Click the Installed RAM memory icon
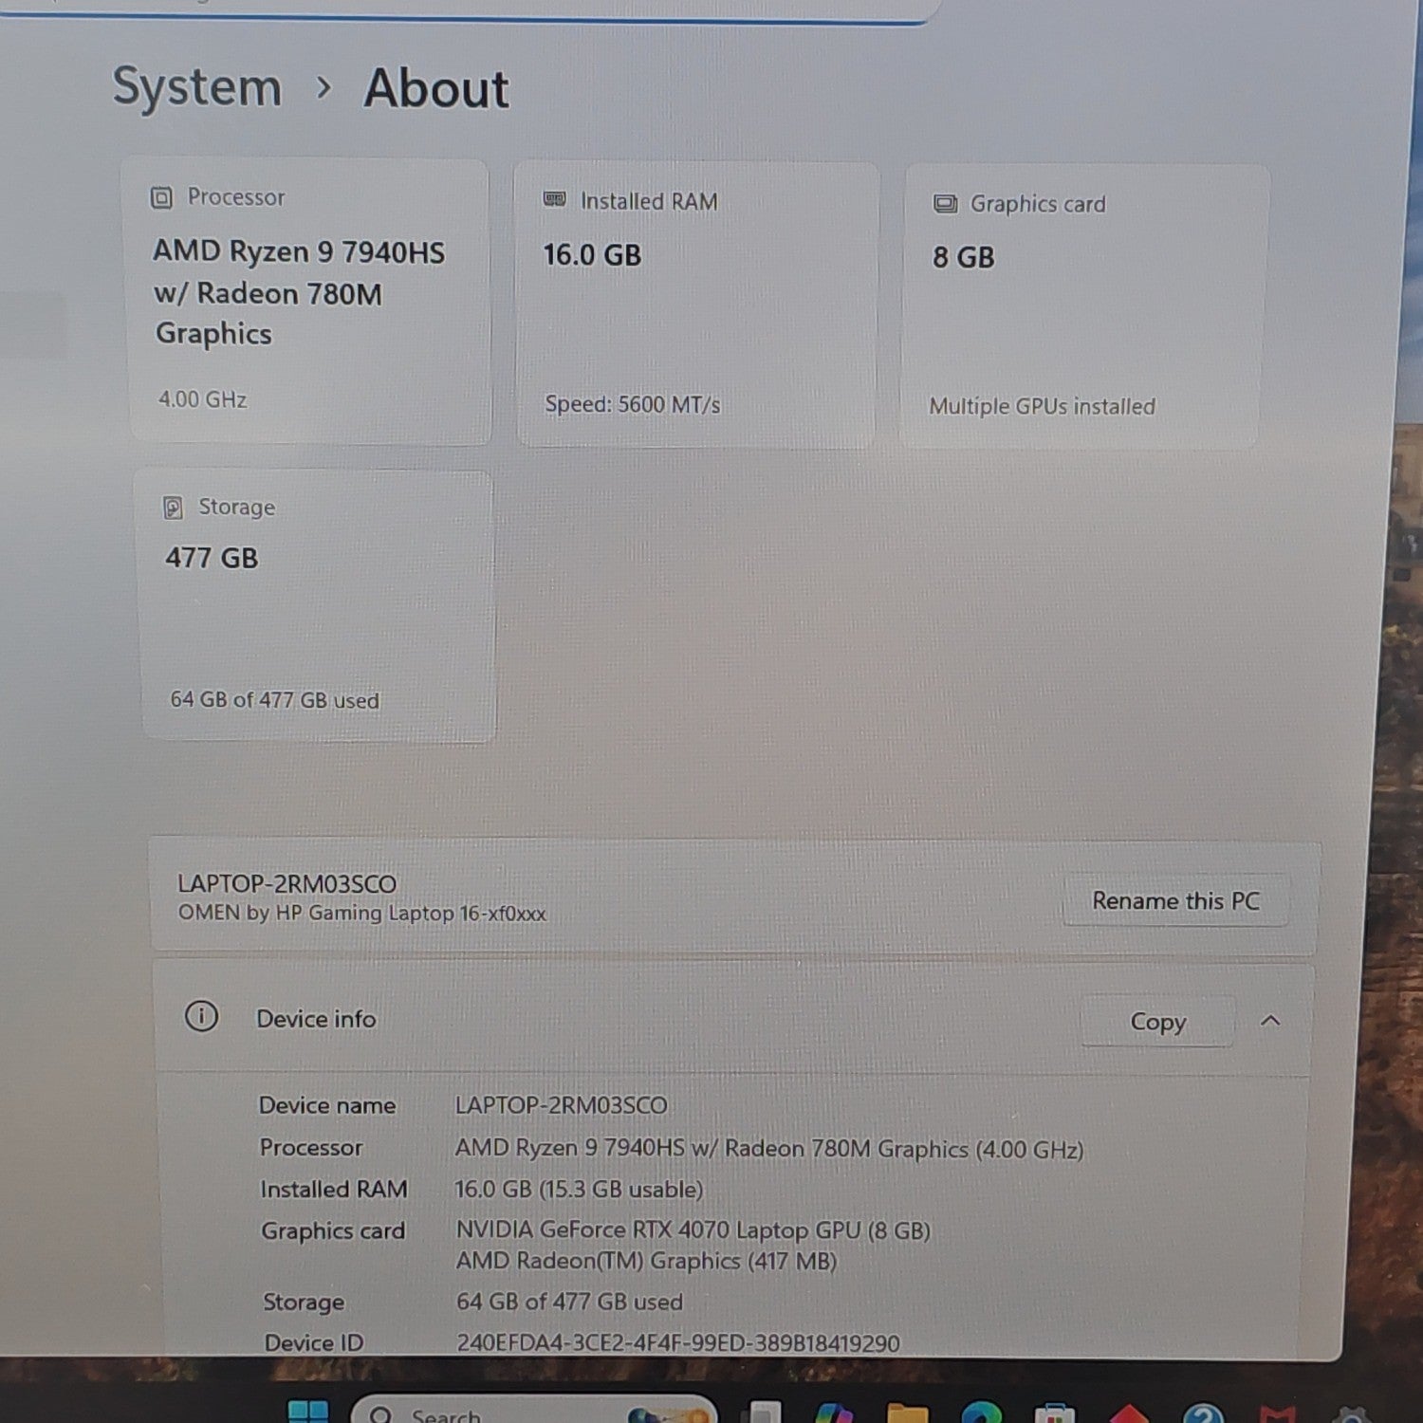This screenshot has width=1423, height=1423. (554, 199)
